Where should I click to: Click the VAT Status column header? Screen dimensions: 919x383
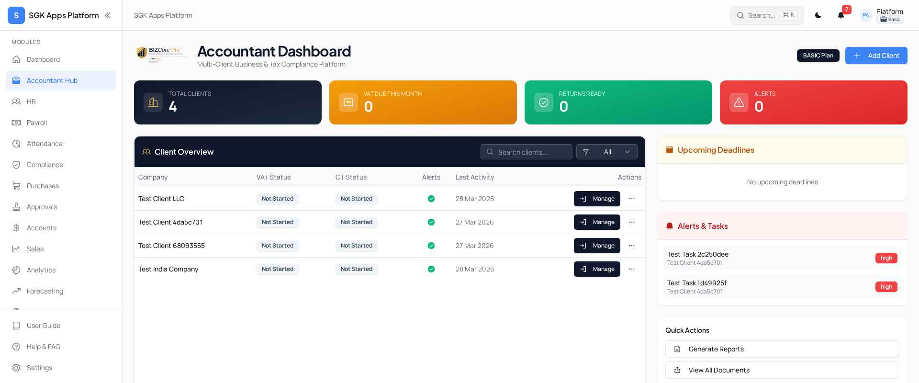(x=273, y=177)
